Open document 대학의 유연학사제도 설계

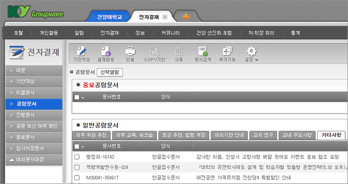(272, 167)
